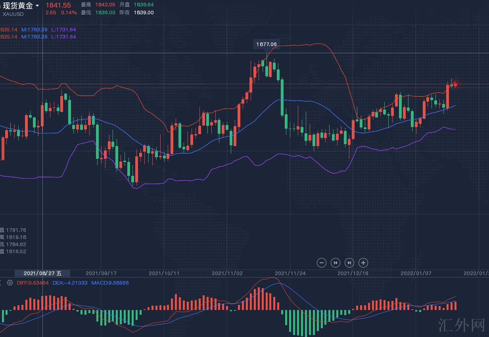This screenshot has height=337, width=489.
Task: Zoom in the chart with plus button
Action: pos(363,262)
